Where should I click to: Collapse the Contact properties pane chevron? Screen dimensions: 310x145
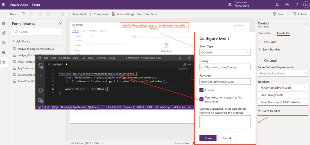tap(306, 23)
